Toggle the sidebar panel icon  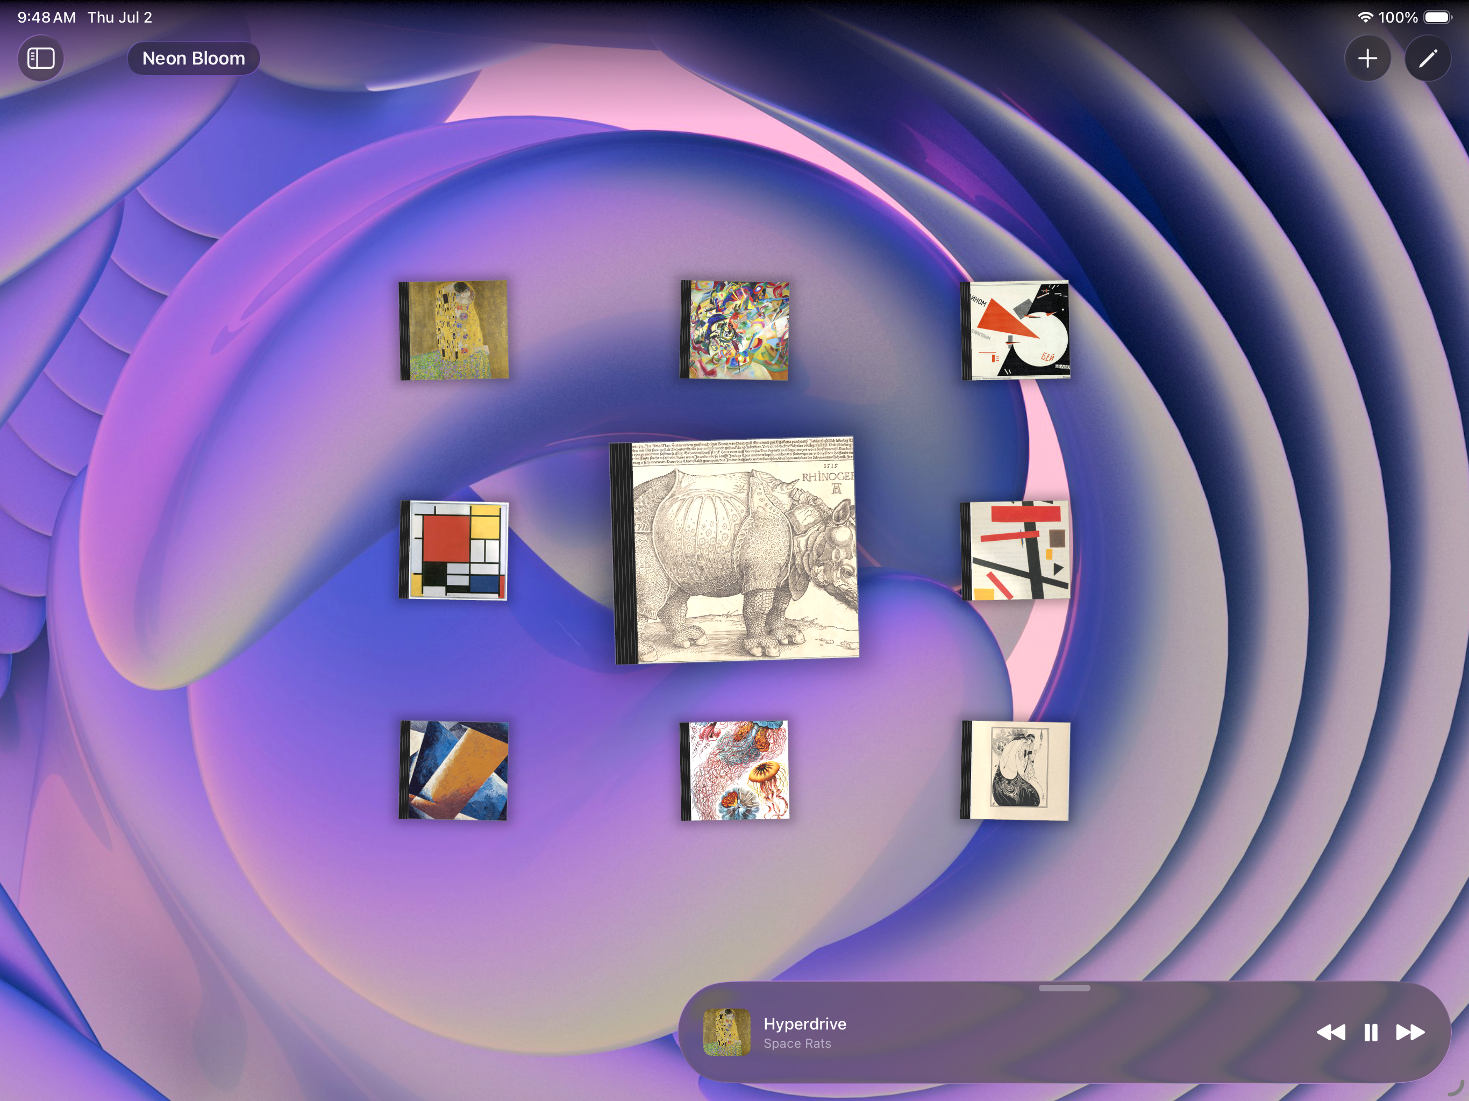(x=40, y=59)
